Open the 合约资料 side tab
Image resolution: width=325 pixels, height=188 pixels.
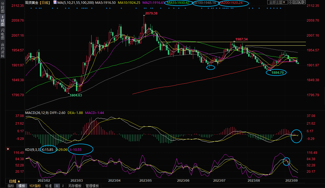pyautogui.click(x=2, y=50)
